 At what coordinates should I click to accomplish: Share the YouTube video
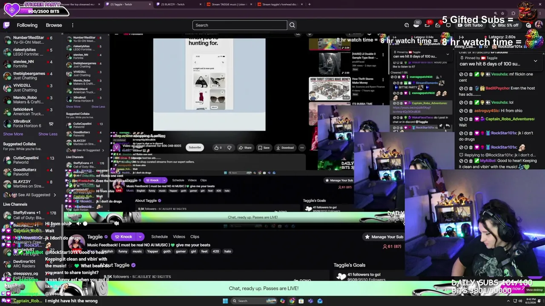(245, 147)
